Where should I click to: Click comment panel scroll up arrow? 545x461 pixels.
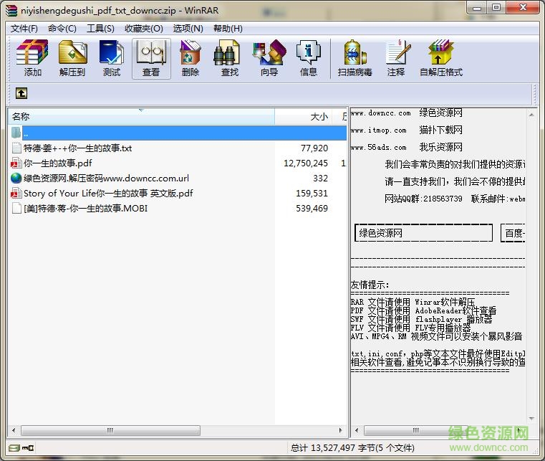(x=531, y=115)
